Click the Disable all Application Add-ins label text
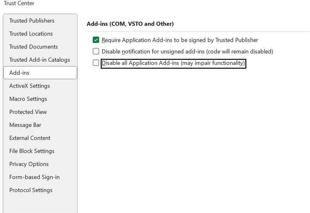310x213 pixels. pyautogui.click(x=173, y=63)
